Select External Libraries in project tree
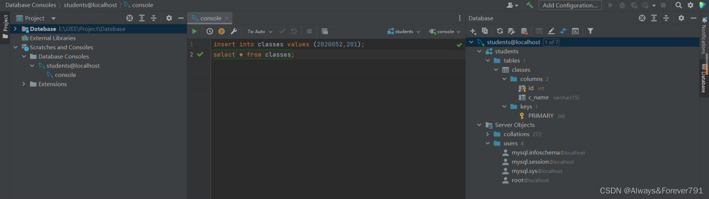Image resolution: width=709 pixels, height=199 pixels. pos(53,38)
